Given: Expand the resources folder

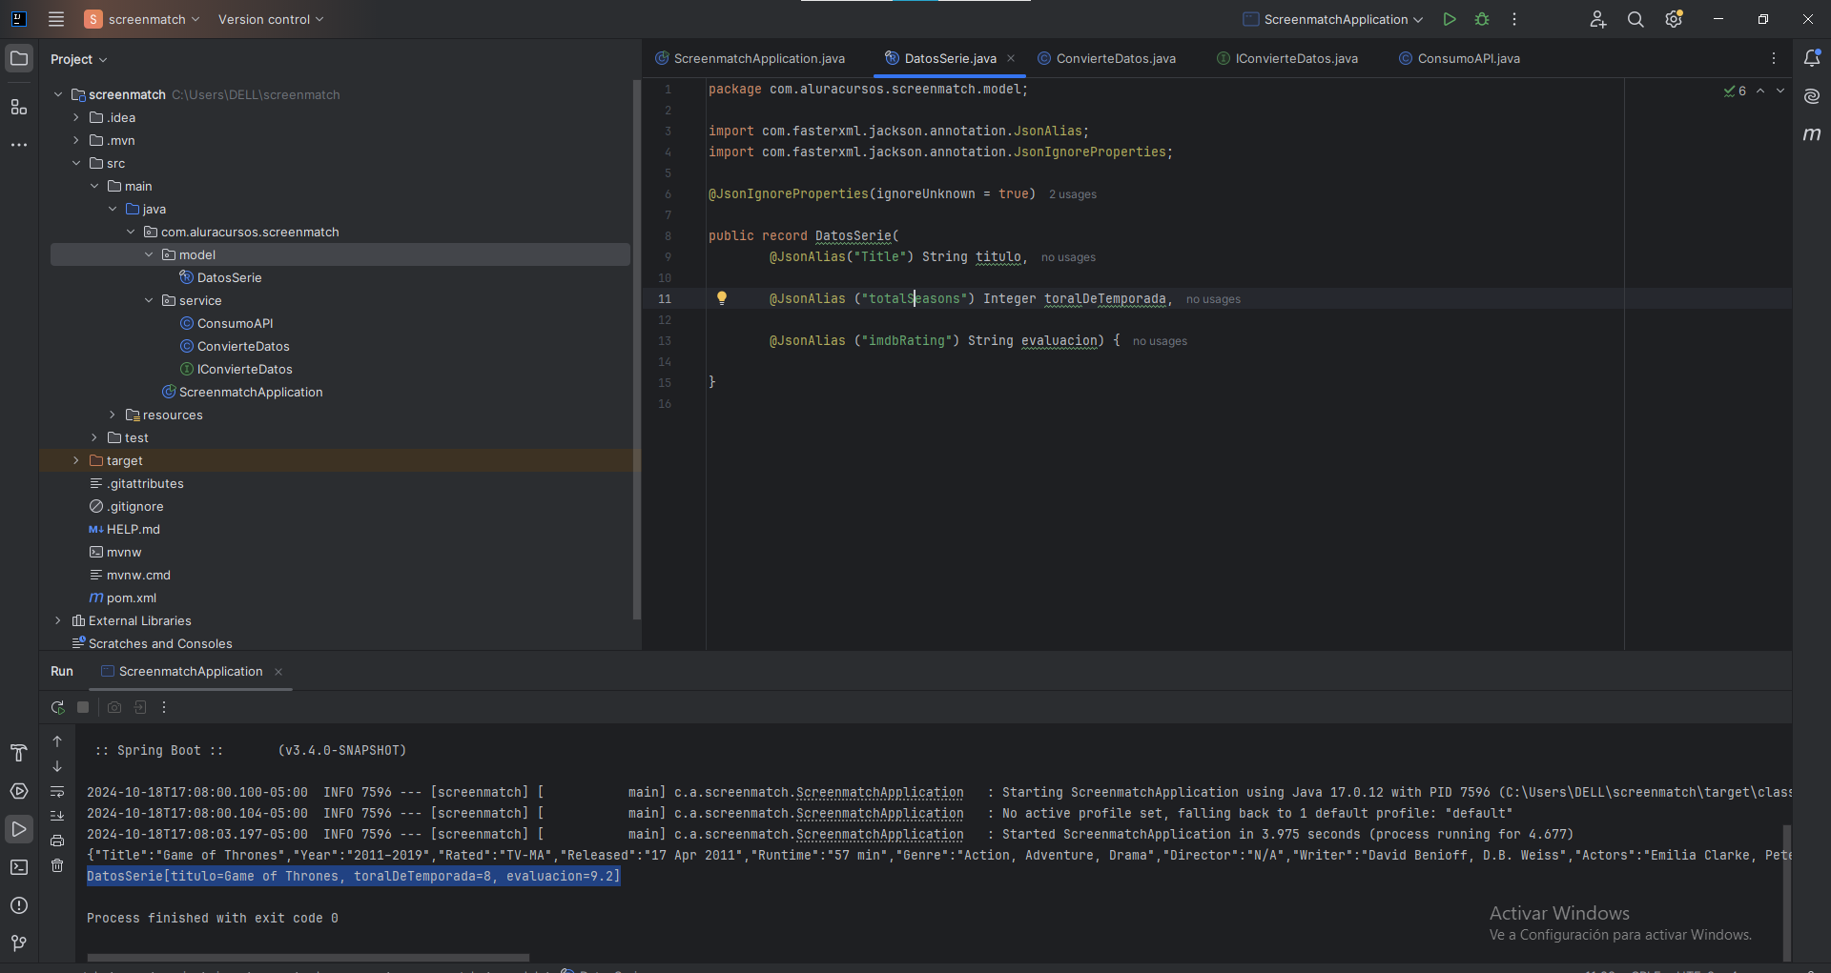Looking at the screenshot, I should click(x=113, y=415).
